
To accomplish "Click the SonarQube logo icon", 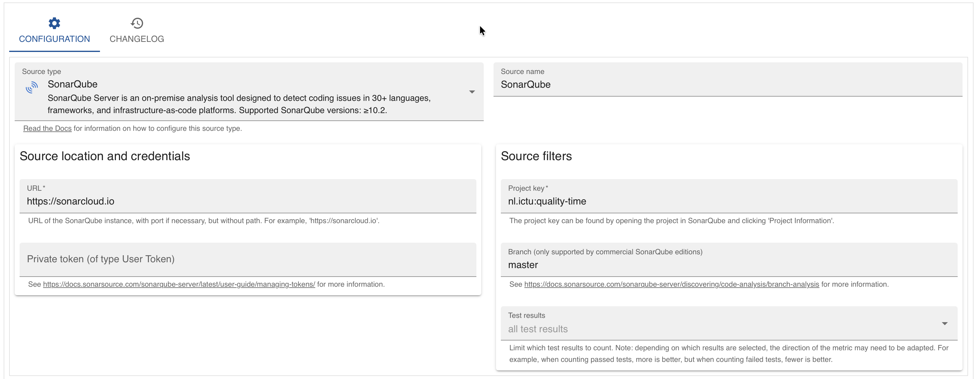I will point(32,87).
